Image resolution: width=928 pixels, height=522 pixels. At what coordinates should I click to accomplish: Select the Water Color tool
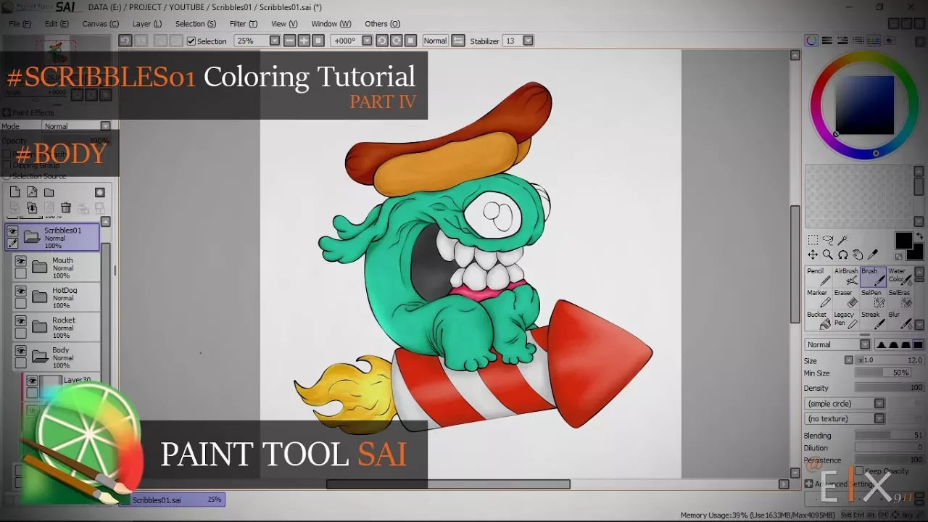click(900, 277)
